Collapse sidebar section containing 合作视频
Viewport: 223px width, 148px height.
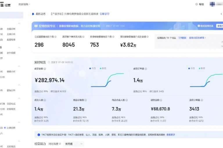[x=19, y=48]
